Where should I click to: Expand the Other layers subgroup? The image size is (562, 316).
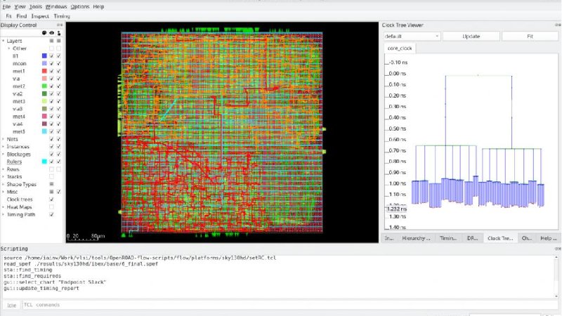click(x=9, y=48)
